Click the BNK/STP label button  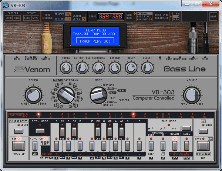(x=17, y=115)
